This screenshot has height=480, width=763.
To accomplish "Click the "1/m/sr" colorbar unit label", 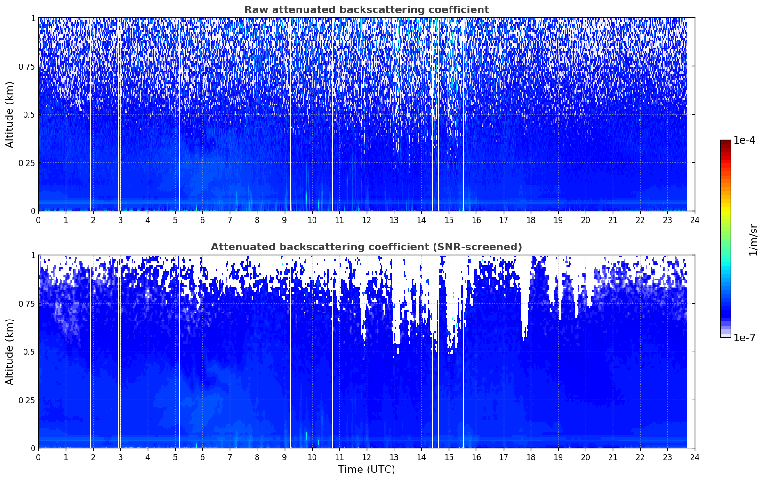I will (x=753, y=239).
